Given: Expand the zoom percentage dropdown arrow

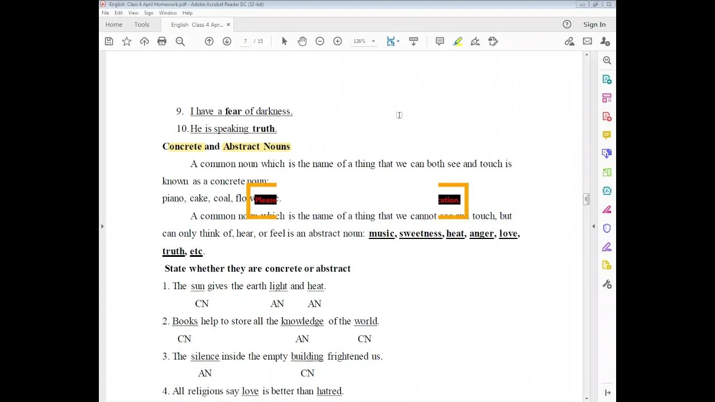Looking at the screenshot, I should click(373, 41).
